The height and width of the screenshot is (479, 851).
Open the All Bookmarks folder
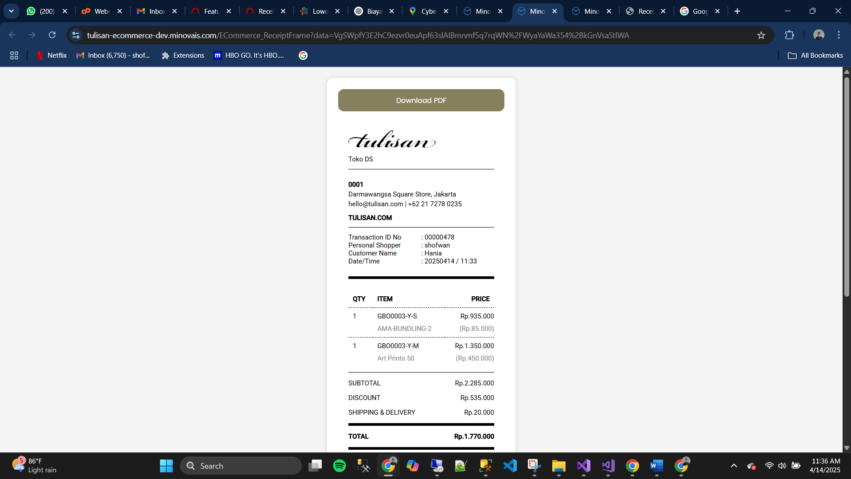815,55
